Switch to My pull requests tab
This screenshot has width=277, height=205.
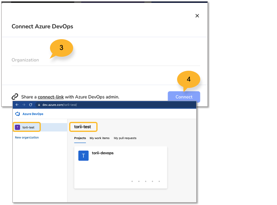click(x=125, y=138)
